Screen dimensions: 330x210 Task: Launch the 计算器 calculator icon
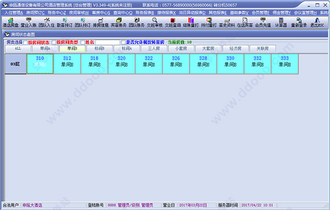pyautogui.click(x=281, y=22)
